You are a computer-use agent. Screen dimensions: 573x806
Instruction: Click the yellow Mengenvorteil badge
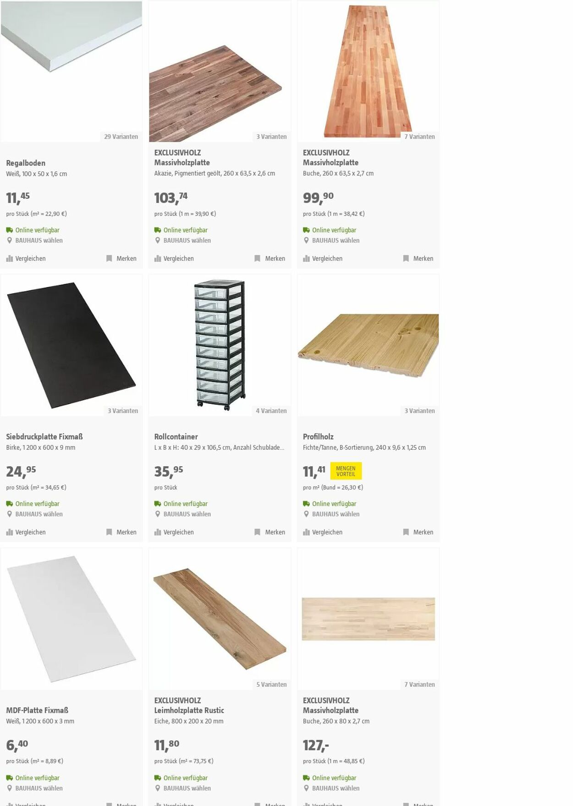tap(346, 471)
